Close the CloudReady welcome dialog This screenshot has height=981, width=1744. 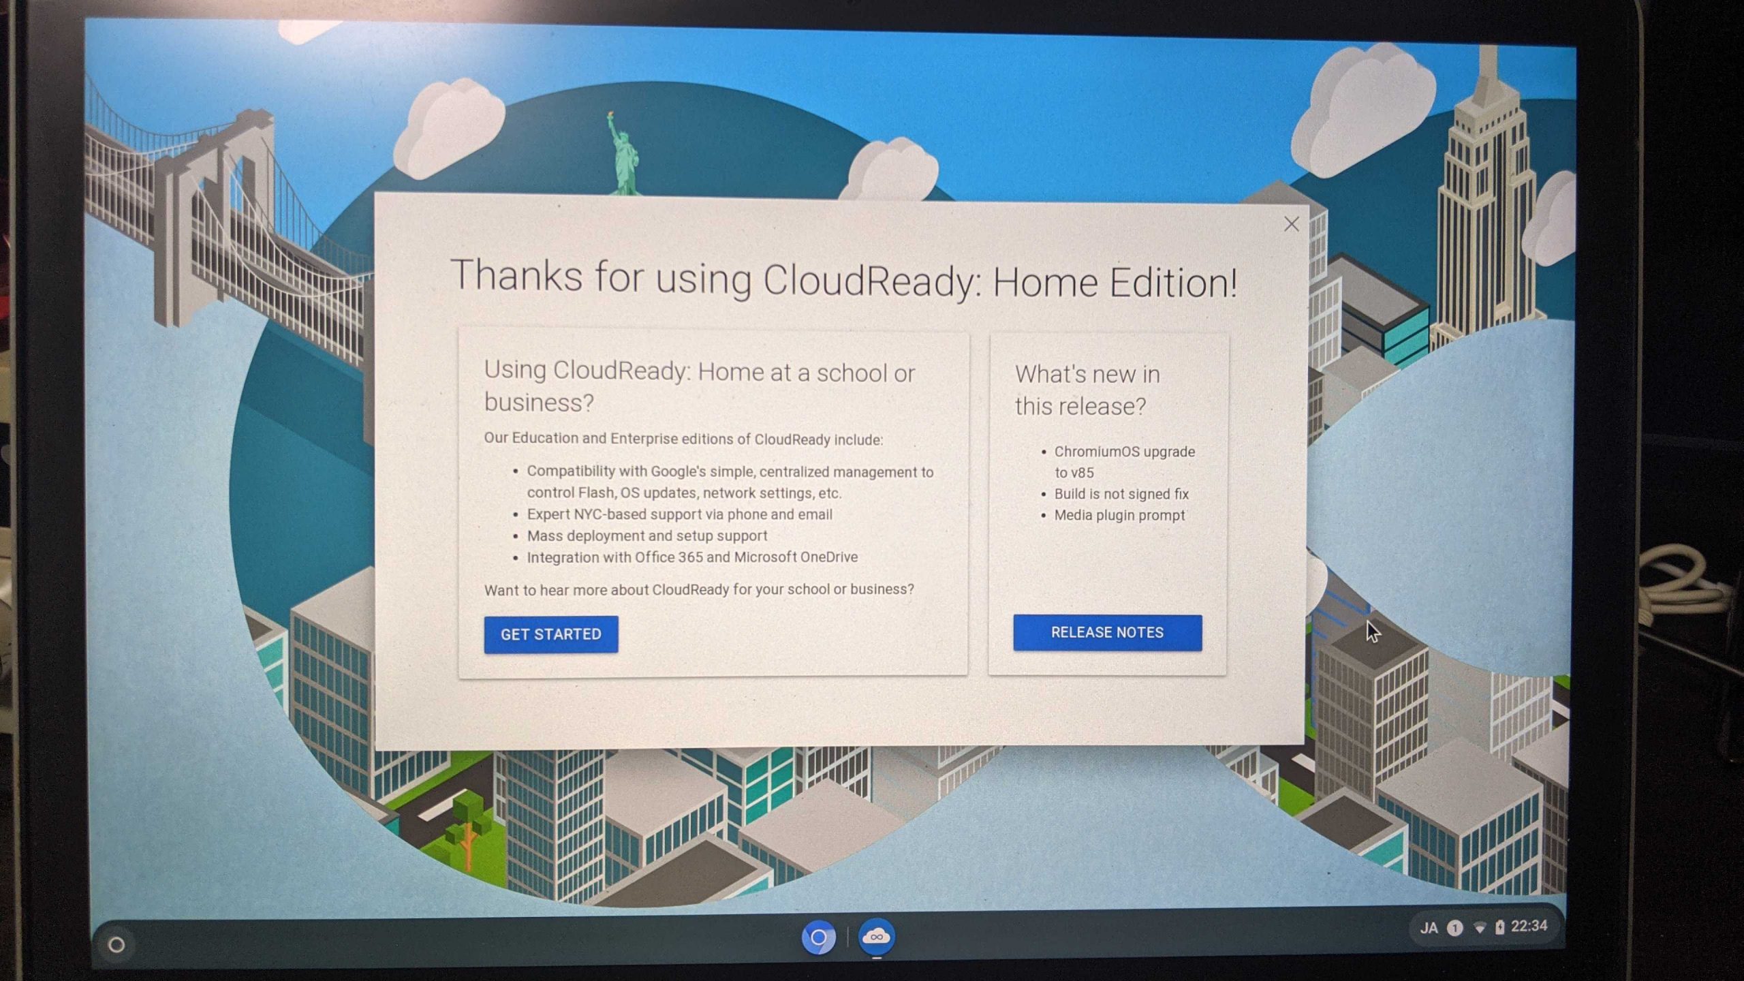coord(1291,224)
